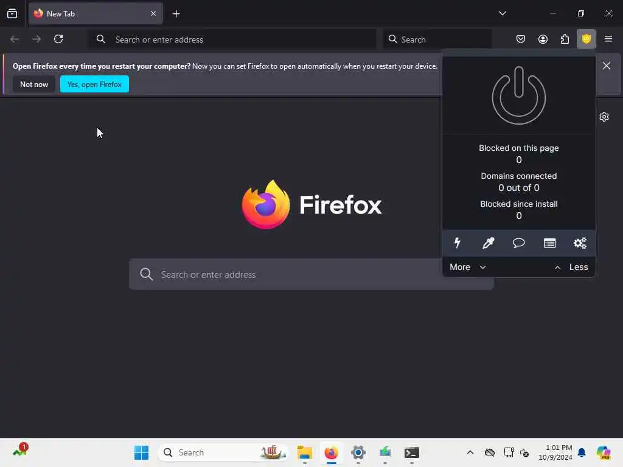
Task: Toggle the uBlock Origin power button
Action: pos(518,95)
